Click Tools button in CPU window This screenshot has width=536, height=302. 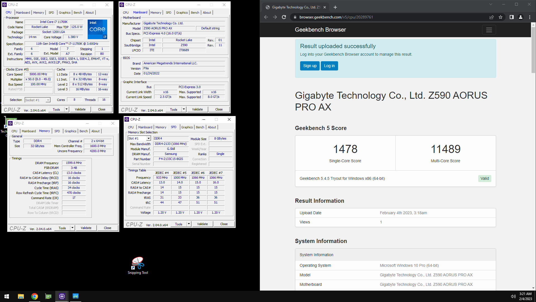(56, 109)
